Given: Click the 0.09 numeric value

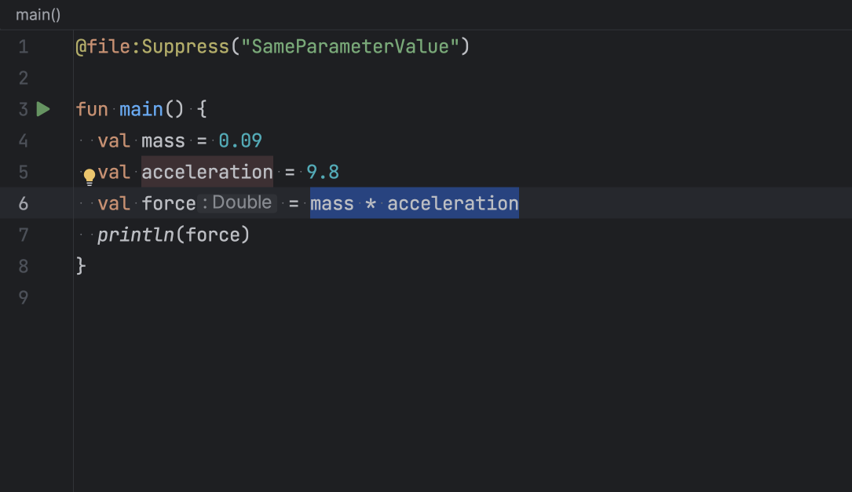Looking at the screenshot, I should point(240,141).
